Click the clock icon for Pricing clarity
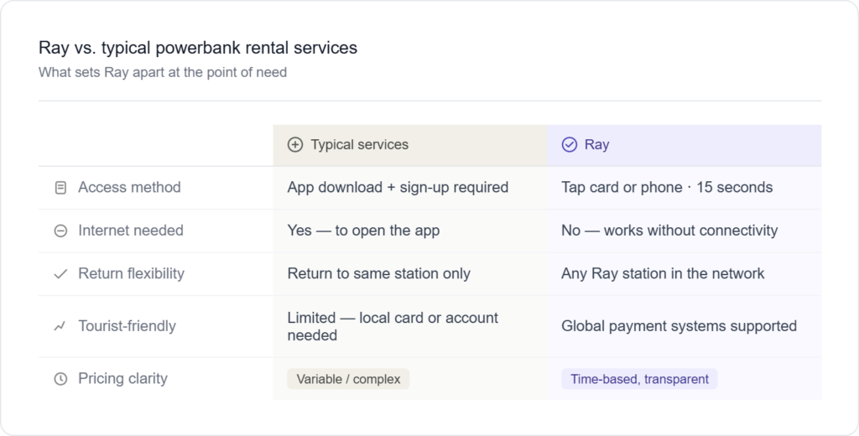 tap(60, 379)
